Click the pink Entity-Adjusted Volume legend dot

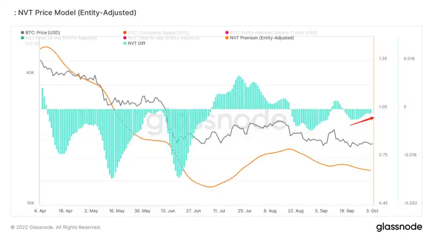click(x=227, y=32)
